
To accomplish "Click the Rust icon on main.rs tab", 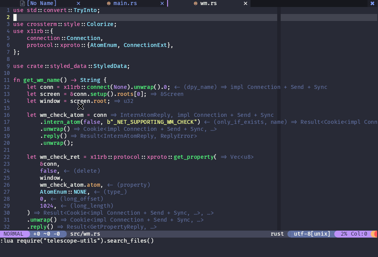I will tap(109, 3).
